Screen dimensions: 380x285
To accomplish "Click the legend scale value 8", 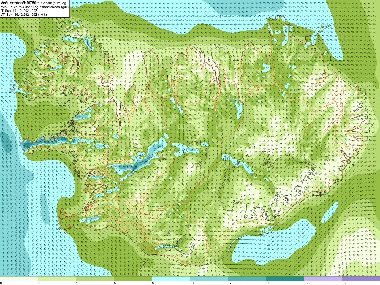I will [153, 283].
